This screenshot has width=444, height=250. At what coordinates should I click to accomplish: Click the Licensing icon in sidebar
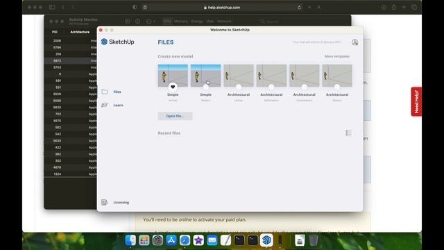(104, 202)
